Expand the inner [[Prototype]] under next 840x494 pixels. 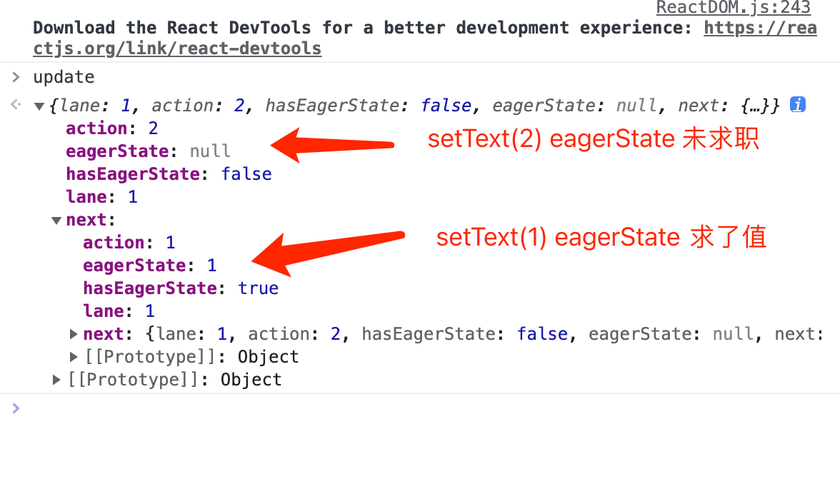click(74, 357)
